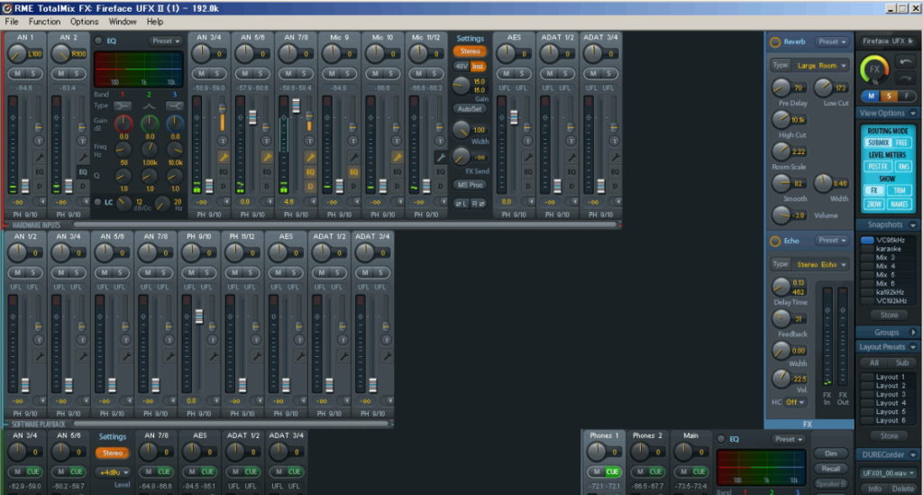Screen dimensions: 923x495
Task: Toggle 48V phantom power in Settings
Action: coord(461,66)
